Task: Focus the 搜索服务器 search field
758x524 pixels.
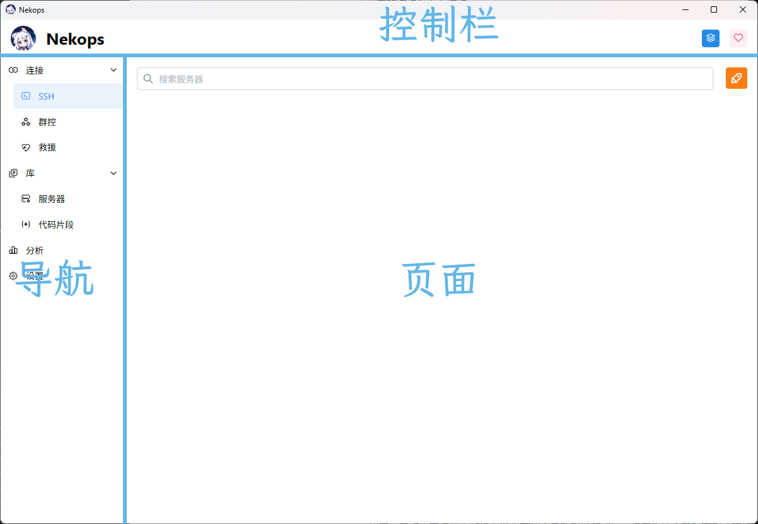Action: click(x=429, y=79)
